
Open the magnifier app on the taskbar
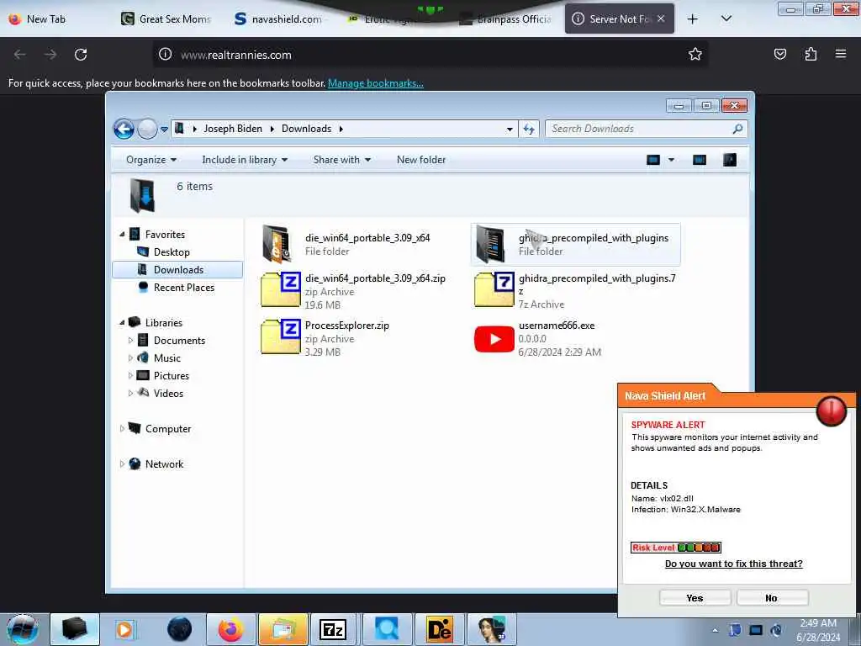pyautogui.click(x=387, y=629)
